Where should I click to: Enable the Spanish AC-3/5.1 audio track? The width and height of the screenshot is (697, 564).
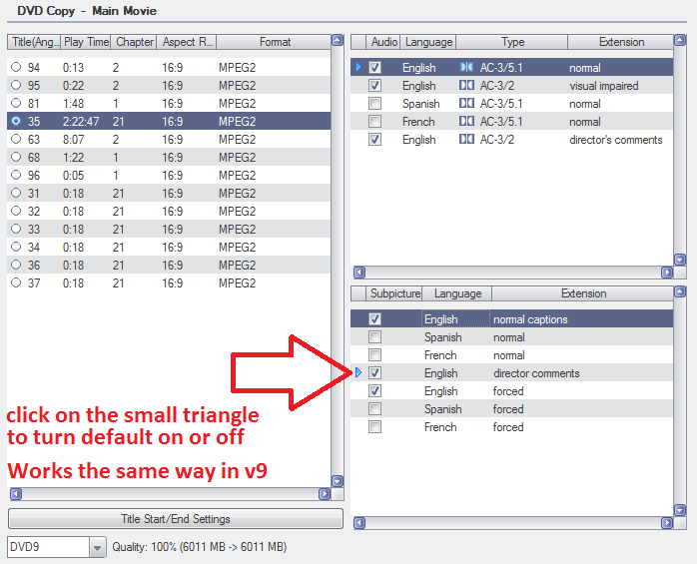click(x=374, y=104)
